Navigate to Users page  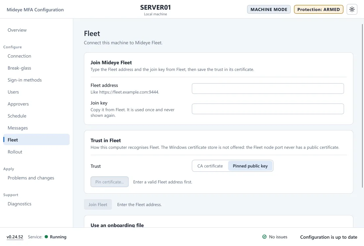[13, 92]
